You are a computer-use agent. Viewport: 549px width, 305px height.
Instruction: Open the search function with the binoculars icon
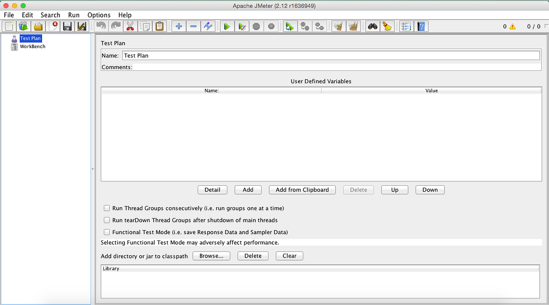pos(372,26)
